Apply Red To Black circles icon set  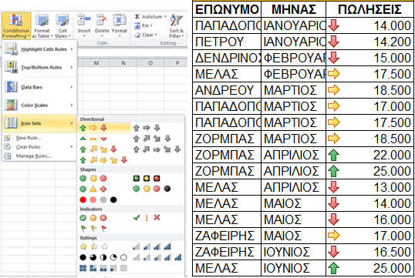click(x=99, y=199)
